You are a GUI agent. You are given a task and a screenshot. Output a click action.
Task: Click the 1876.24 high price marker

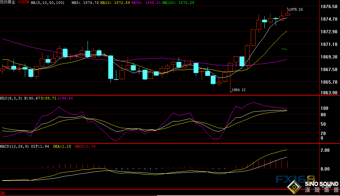(x=296, y=10)
